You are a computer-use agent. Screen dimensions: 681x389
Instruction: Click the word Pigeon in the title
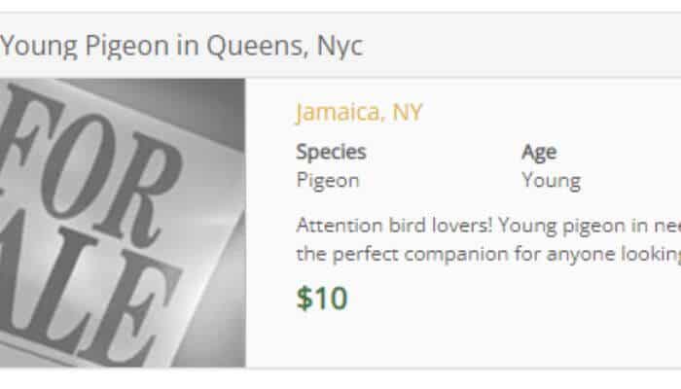pos(126,47)
